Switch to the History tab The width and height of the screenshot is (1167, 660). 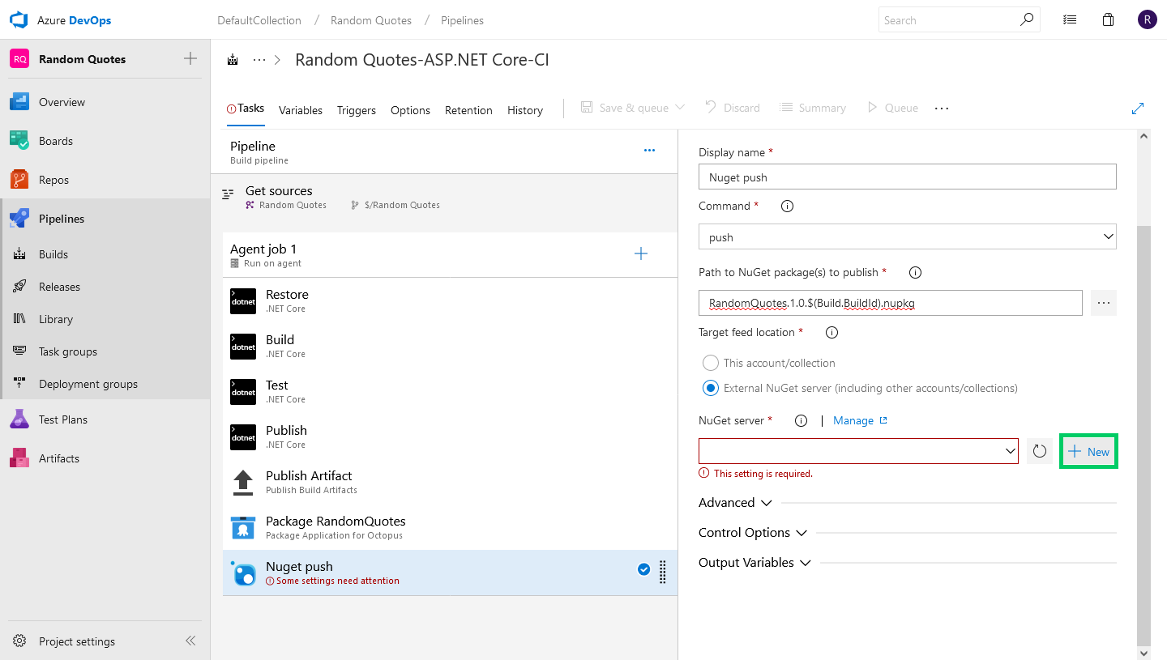tap(525, 110)
